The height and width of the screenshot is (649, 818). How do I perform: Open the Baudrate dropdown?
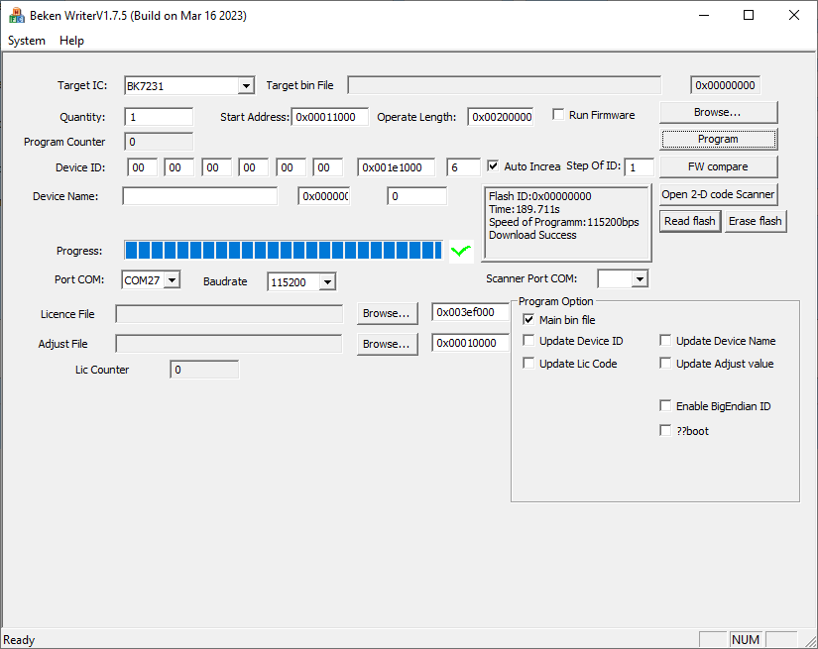click(326, 282)
